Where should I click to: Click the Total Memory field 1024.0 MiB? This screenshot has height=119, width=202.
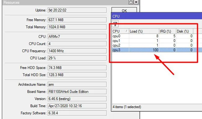[77, 27]
